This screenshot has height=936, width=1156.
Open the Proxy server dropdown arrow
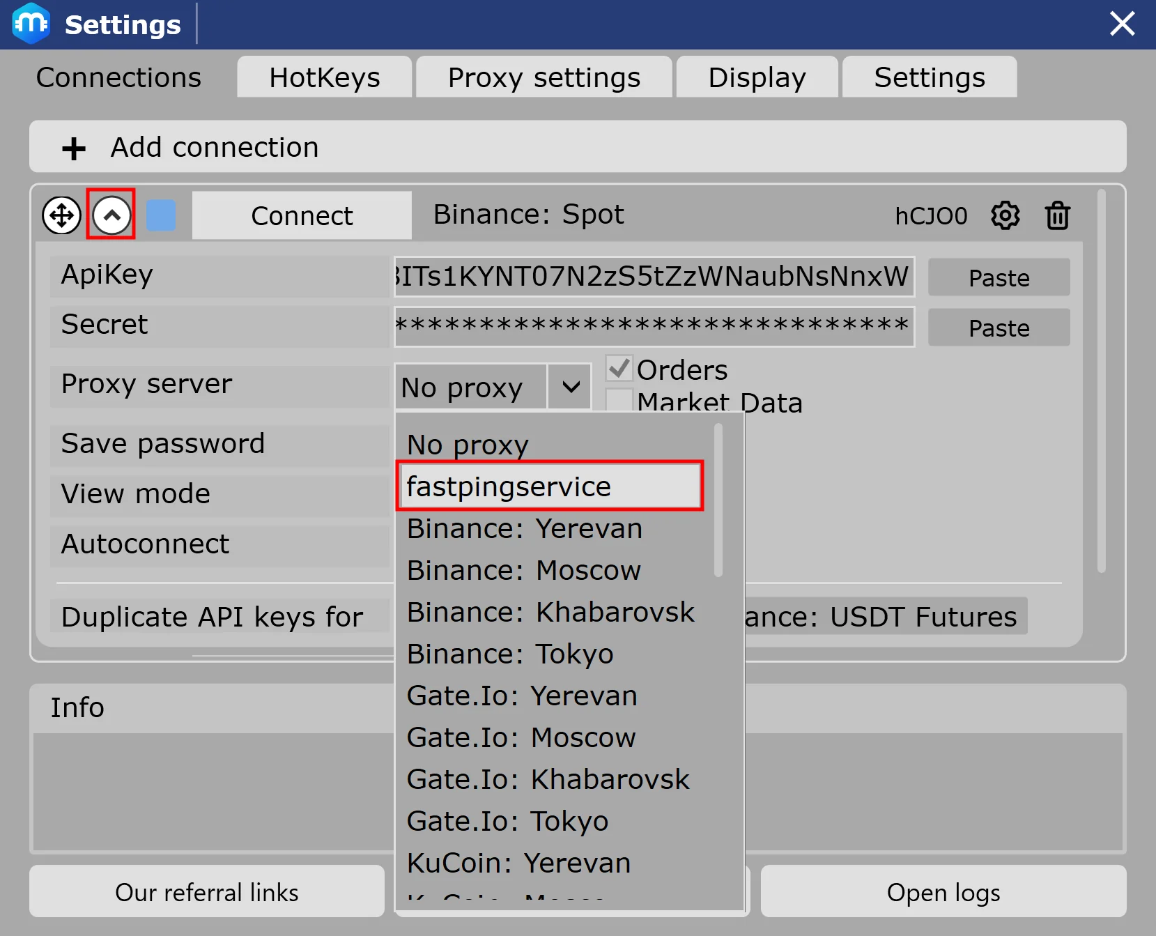point(571,387)
